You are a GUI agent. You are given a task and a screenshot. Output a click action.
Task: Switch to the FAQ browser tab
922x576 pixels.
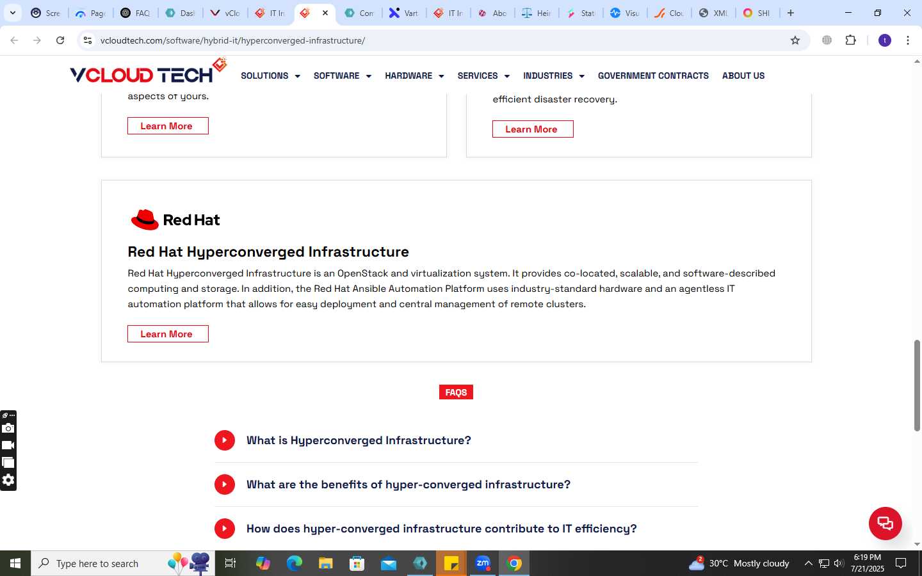pyautogui.click(x=135, y=13)
